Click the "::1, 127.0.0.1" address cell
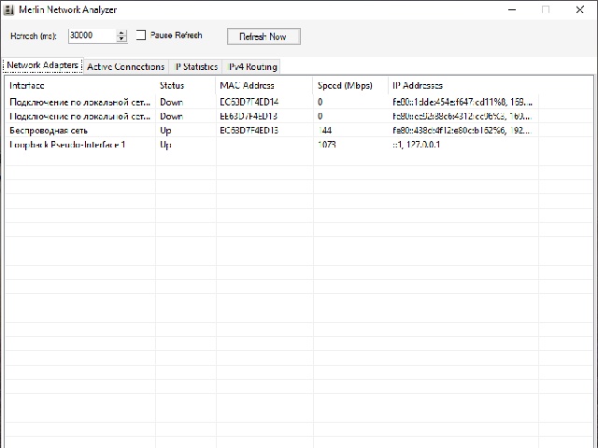 [x=416, y=145]
